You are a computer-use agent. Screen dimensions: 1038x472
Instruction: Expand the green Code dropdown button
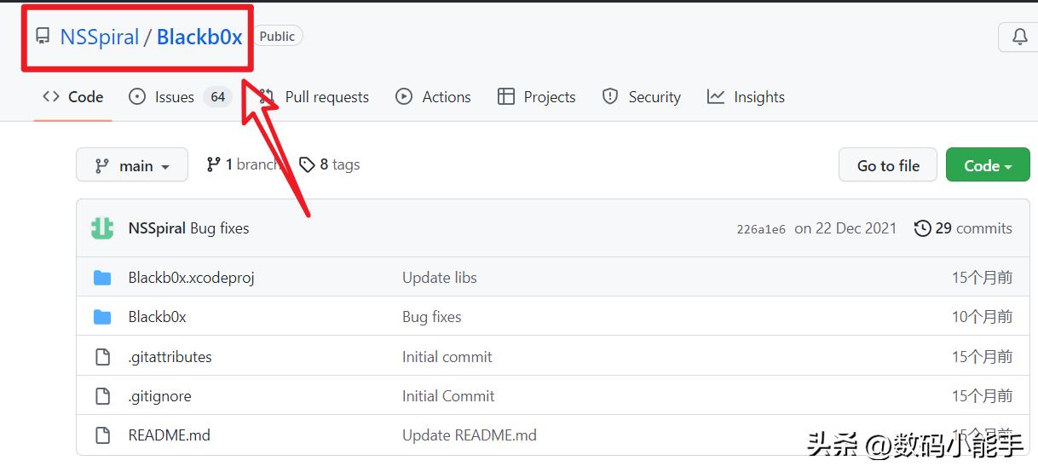(x=988, y=165)
